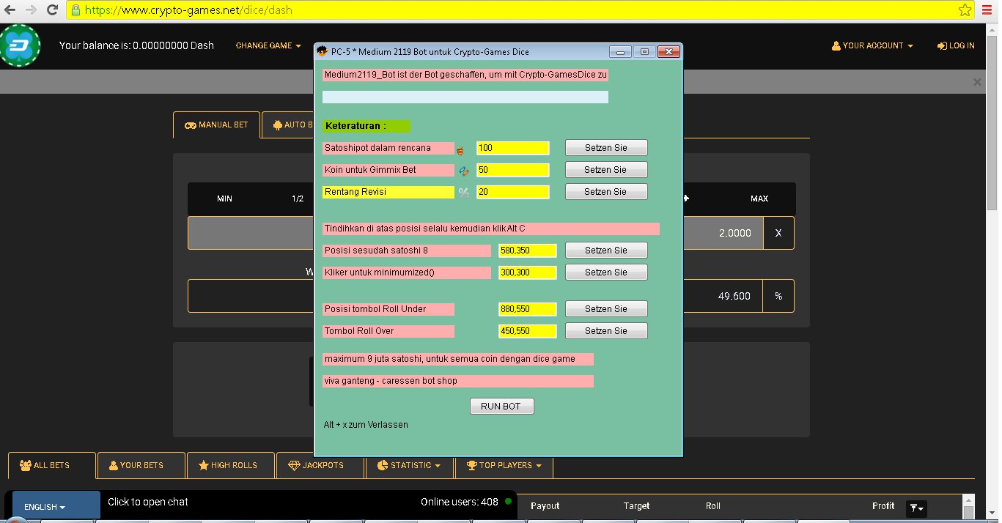This screenshot has width=1002, height=523.
Task: Click the LOG IN link
Action: coord(956,45)
